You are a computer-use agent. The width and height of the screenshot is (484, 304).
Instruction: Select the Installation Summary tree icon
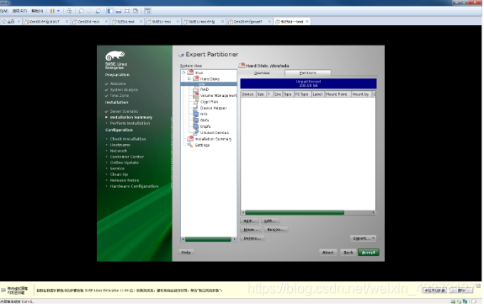190,139
